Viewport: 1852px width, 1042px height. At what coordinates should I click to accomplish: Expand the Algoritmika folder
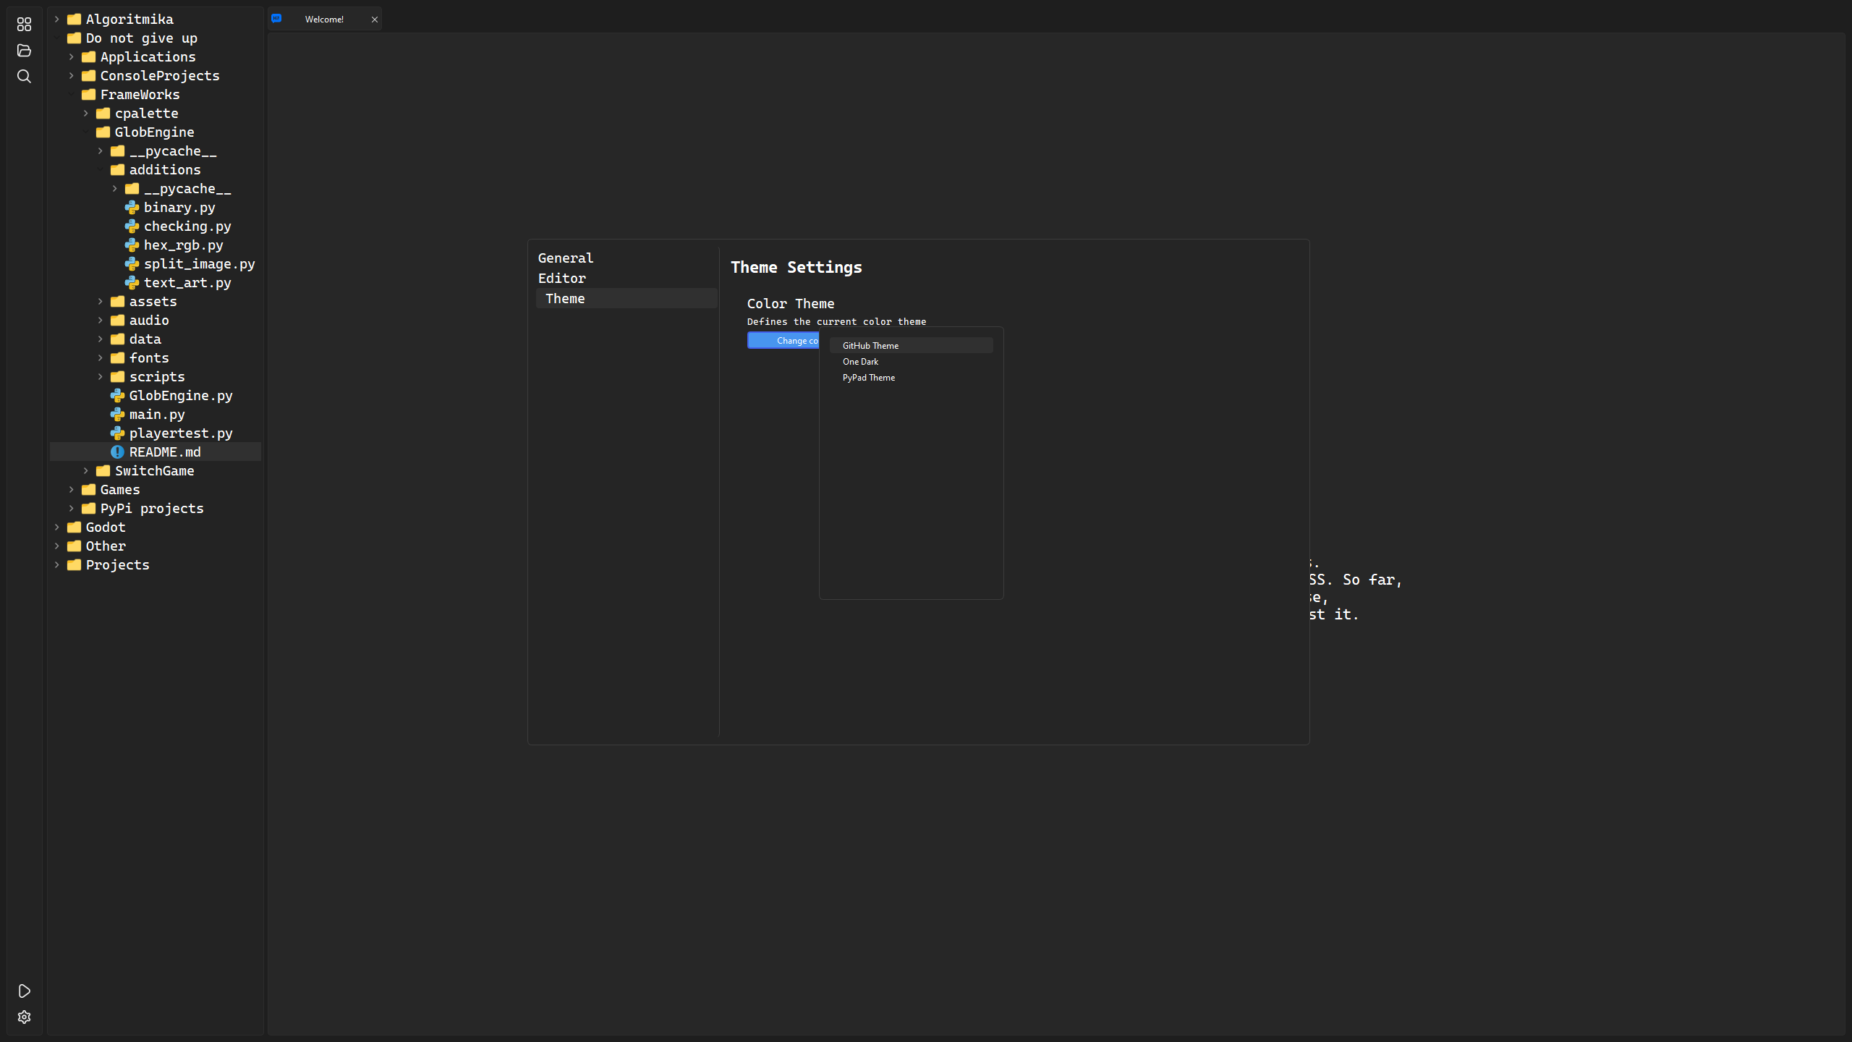click(57, 20)
